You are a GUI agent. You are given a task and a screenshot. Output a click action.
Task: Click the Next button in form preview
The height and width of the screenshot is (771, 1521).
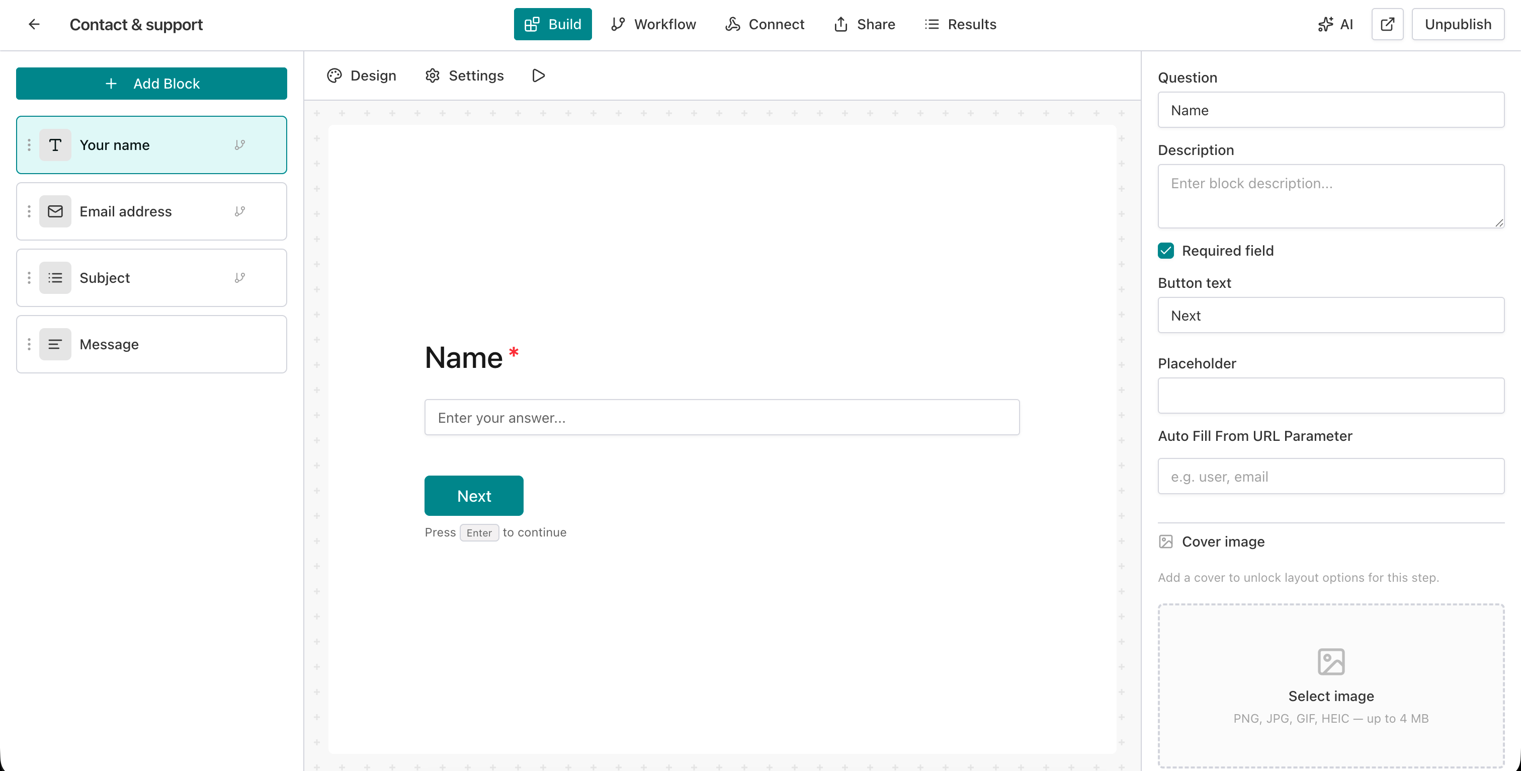473,496
